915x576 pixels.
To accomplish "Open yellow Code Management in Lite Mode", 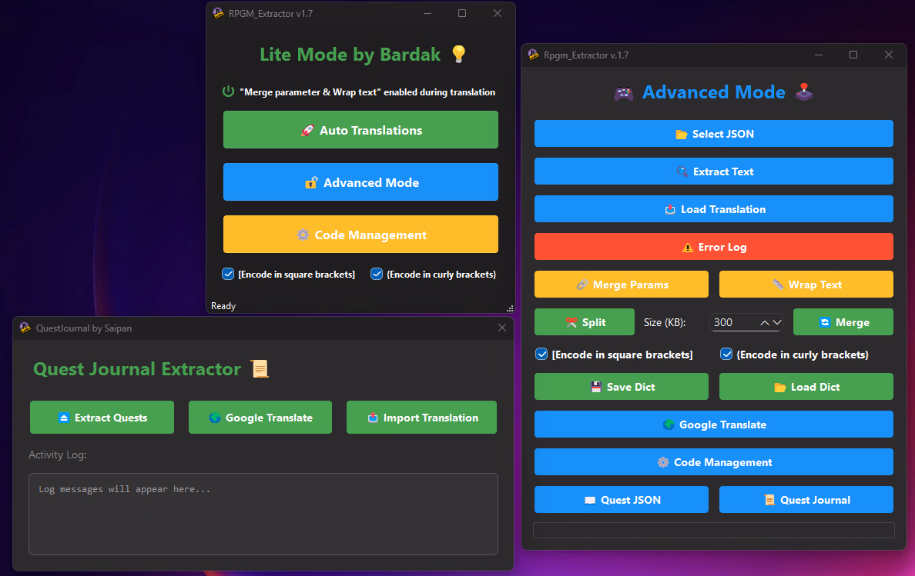I will click(360, 235).
